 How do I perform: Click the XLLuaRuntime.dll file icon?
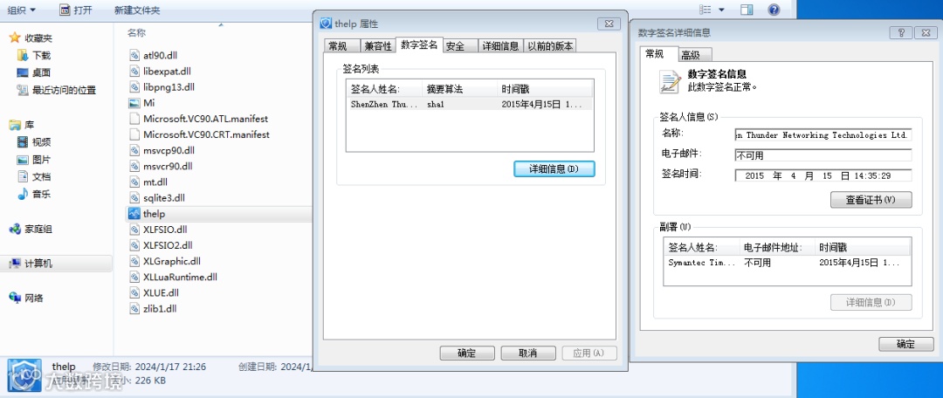pos(134,277)
